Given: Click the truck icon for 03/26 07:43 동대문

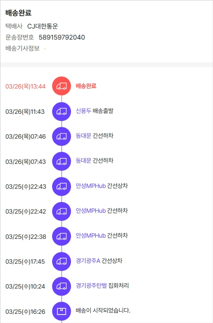Looking at the screenshot, I should (x=61, y=161).
